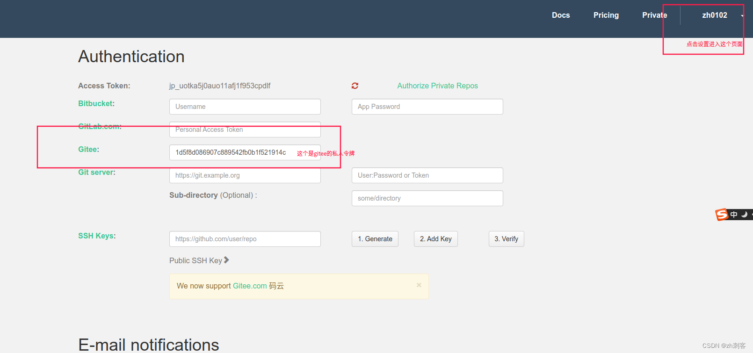Focus the some/directory sub-directory field
Viewport: 753px width, 353px height.
427,198
